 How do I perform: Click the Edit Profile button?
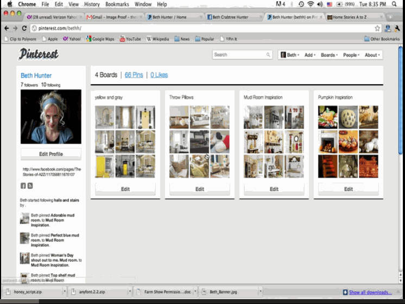[x=50, y=154]
